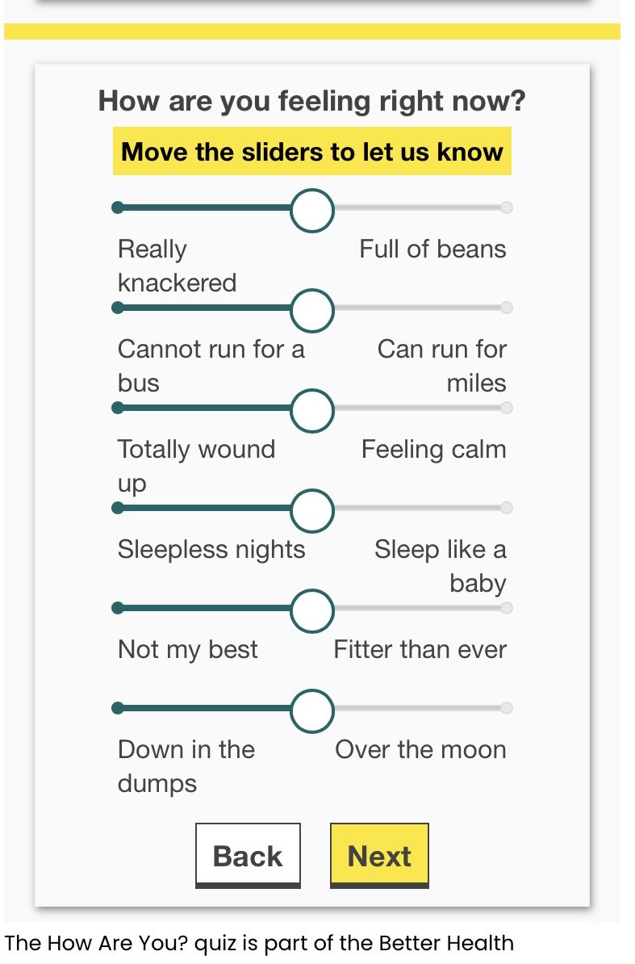The height and width of the screenshot is (964, 635).
Task: Click the 'Move the sliders to let us know' banner
Action: pyautogui.click(x=311, y=152)
